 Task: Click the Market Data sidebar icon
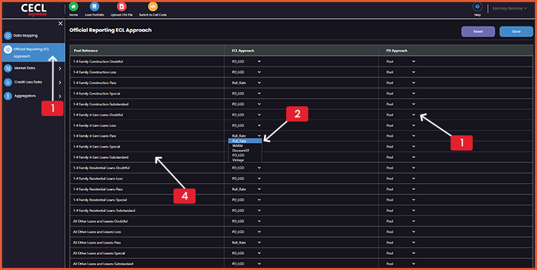8,68
